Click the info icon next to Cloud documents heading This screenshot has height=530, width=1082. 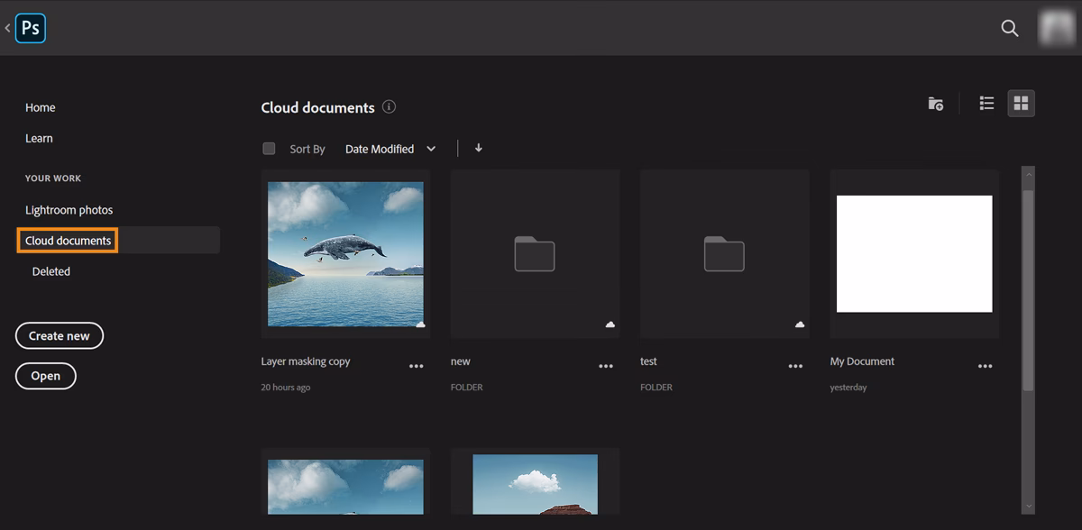pos(389,106)
